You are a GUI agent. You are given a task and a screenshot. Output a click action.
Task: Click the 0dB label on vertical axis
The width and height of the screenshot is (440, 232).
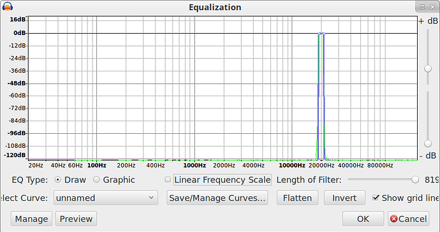pyautogui.click(x=20, y=33)
